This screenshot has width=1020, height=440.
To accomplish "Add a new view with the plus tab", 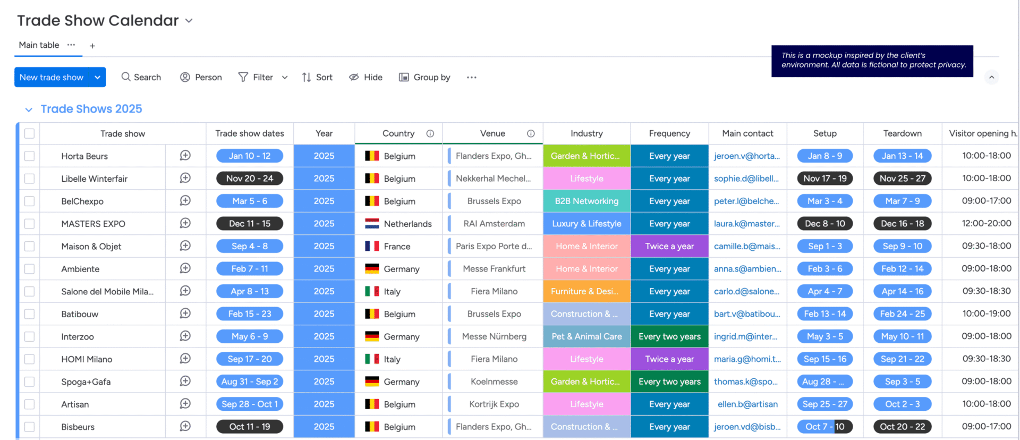I will [92, 46].
